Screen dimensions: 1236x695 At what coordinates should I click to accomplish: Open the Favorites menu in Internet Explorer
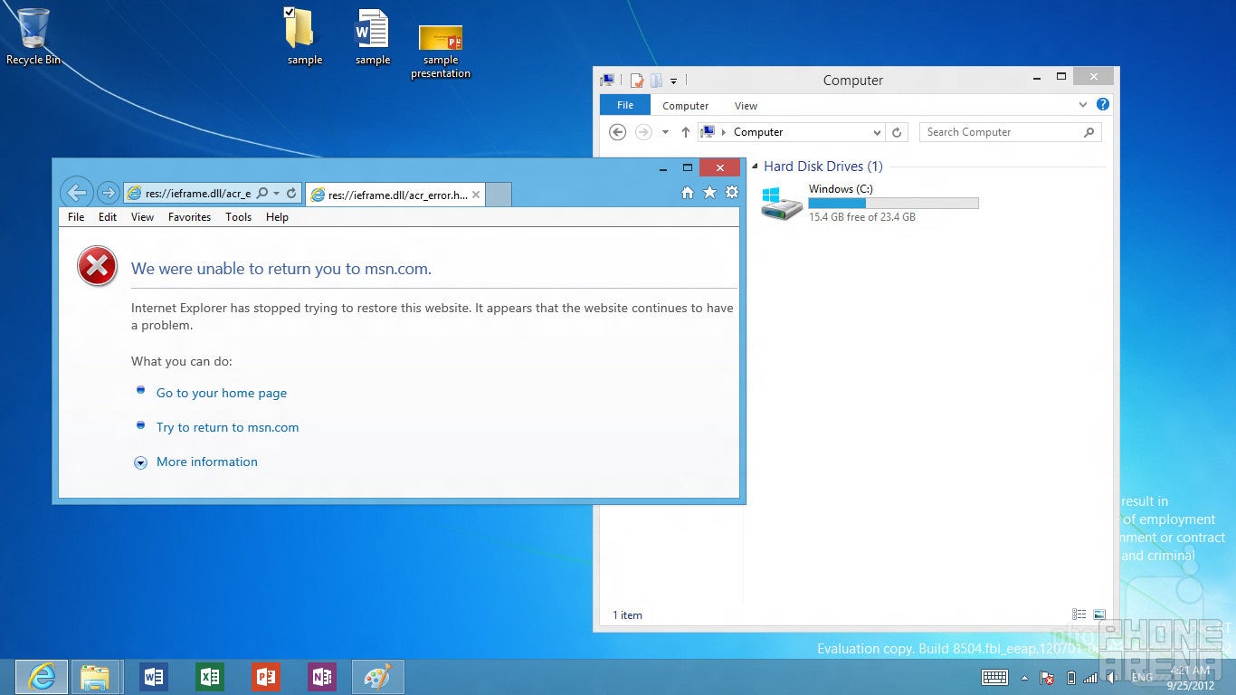pyautogui.click(x=189, y=217)
